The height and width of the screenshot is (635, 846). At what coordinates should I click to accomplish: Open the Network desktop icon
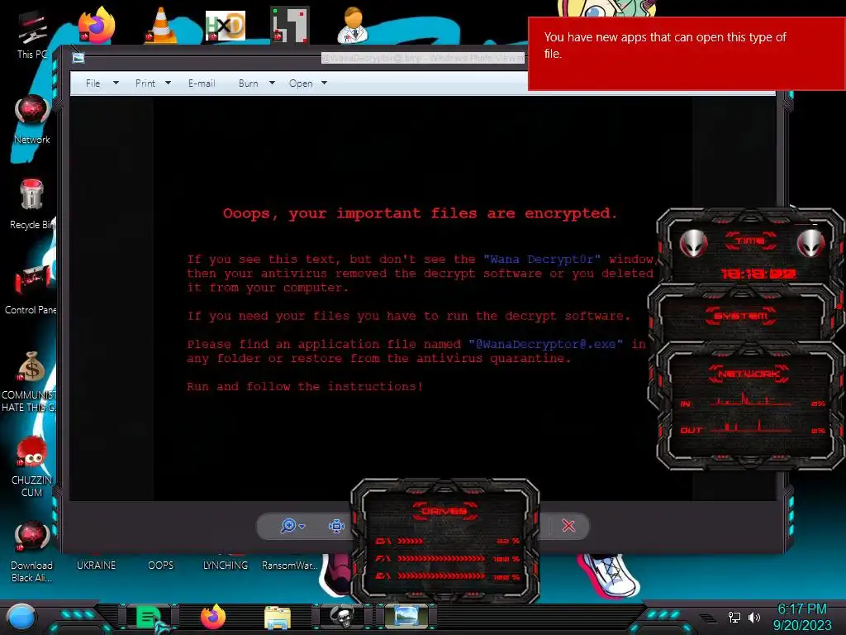click(x=32, y=120)
